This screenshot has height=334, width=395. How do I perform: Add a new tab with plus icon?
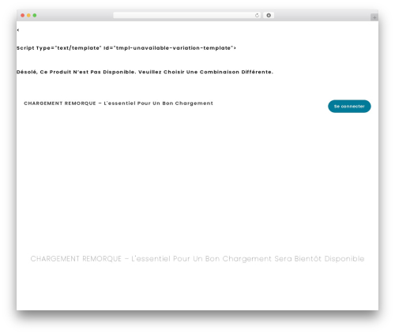pos(374,17)
